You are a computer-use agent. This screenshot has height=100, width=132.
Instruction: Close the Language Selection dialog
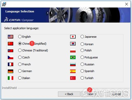pyautogui.click(x=127, y=4)
